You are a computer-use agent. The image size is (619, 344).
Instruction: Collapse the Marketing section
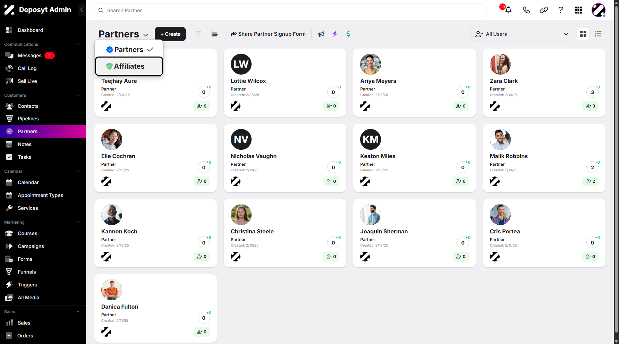pyautogui.click(x=78, y=222)
